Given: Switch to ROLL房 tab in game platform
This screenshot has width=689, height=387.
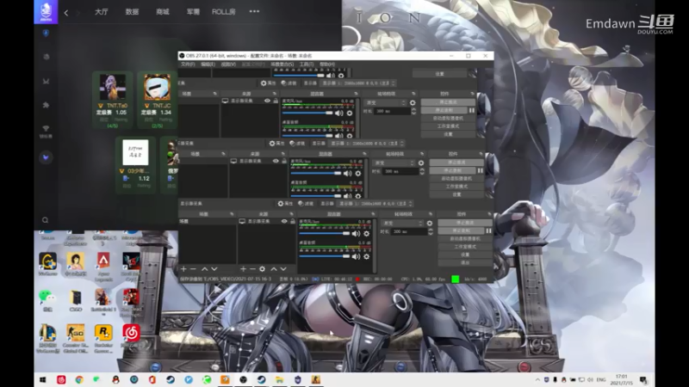Looking at the screenshot, I should coord(224,12).
